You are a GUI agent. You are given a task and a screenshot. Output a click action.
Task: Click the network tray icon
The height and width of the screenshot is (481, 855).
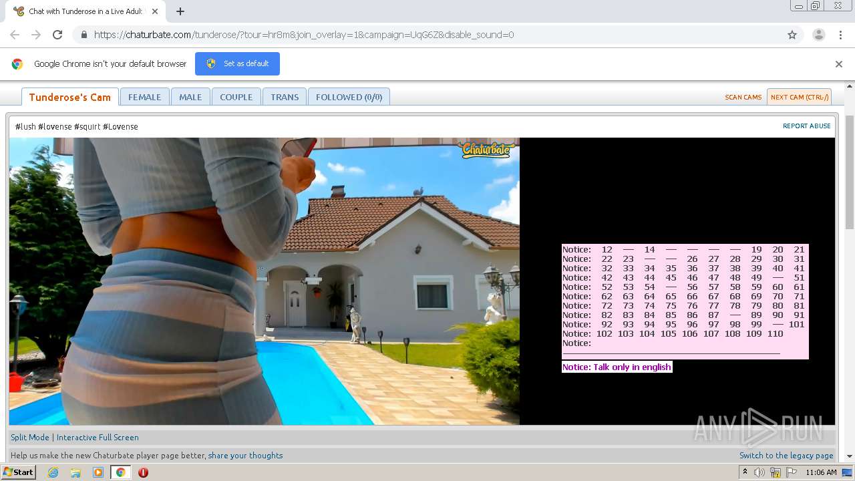coord(776,472)
